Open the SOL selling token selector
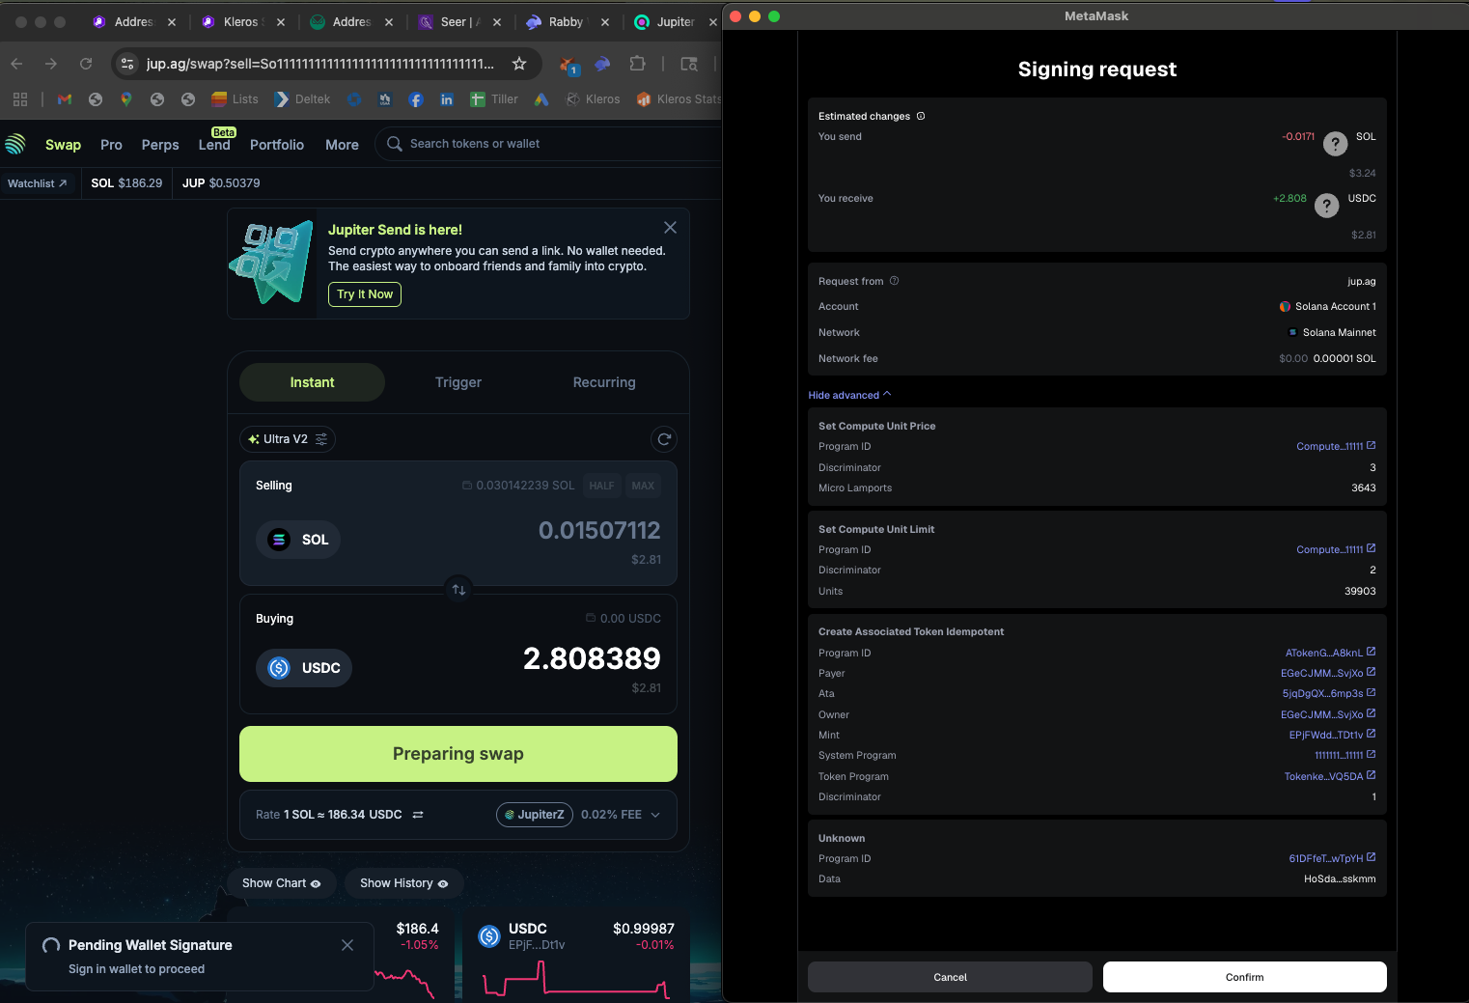Viewport: 1469px width, 1003px height. pyautogui.click(x=298, y=540)
